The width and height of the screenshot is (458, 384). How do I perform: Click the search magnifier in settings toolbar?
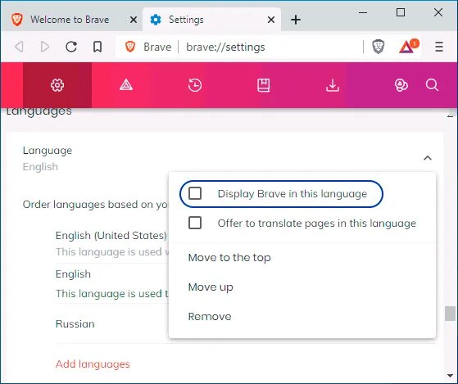pyautogui.click(x=432, y=85)
